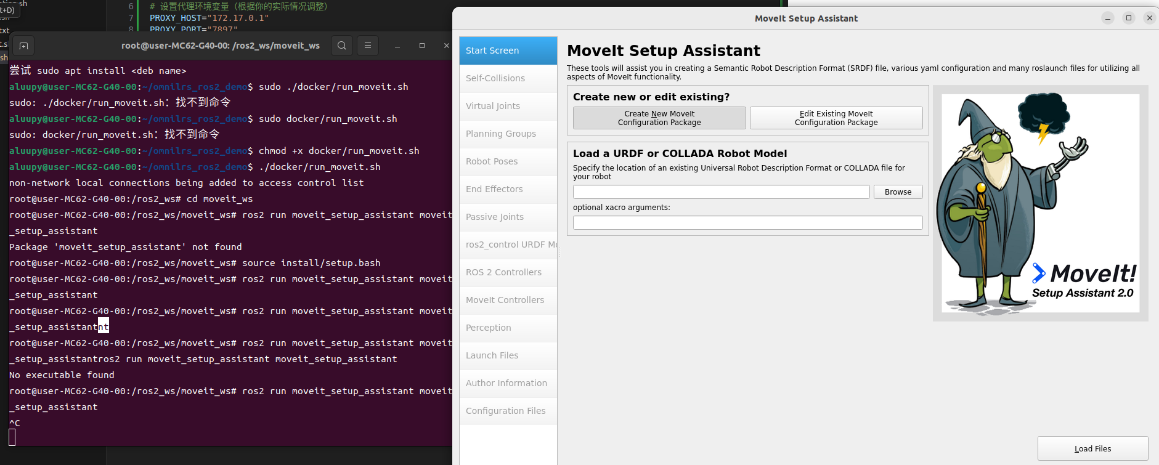Click Edit Existing MoveIt Configuration Package
Image resolution: width=1159 pixels, height=465 pixels.
pos(836,118)
